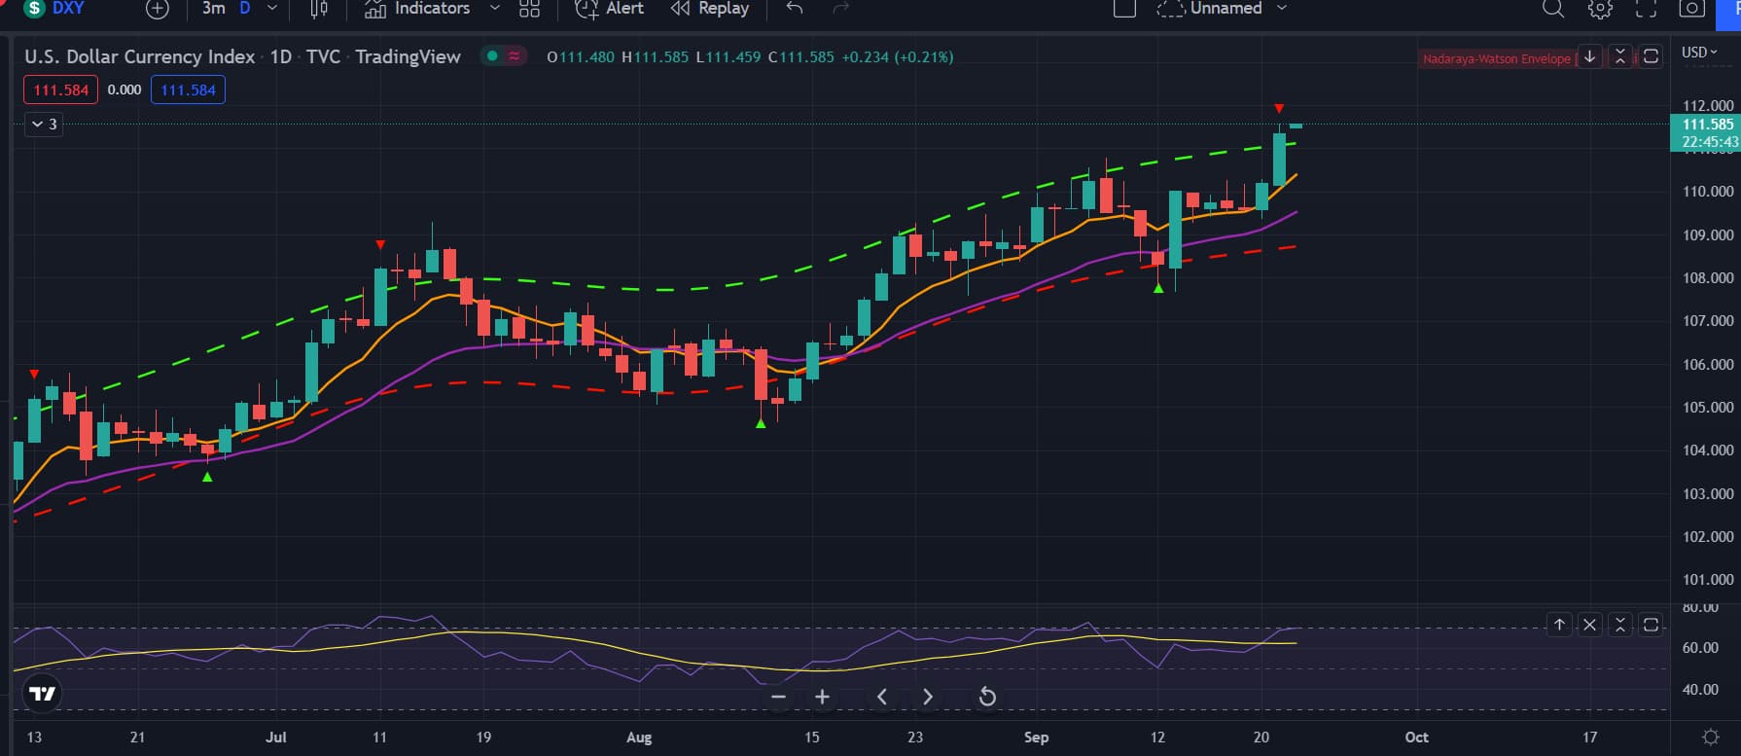The image size is (1741, 756).
Task: Expand the collapsed 3 indicators legend
Action: pos(44,125)
